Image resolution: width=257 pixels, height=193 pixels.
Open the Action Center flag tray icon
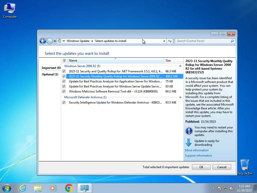[219, 188]
